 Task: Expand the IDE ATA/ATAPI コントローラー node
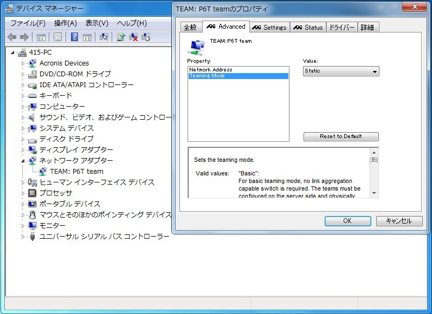click(23, 86)
